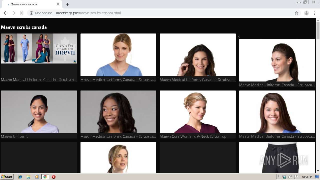Open the blonde woman in blue scrubs image
320x180 pixels.
point(118,55)
